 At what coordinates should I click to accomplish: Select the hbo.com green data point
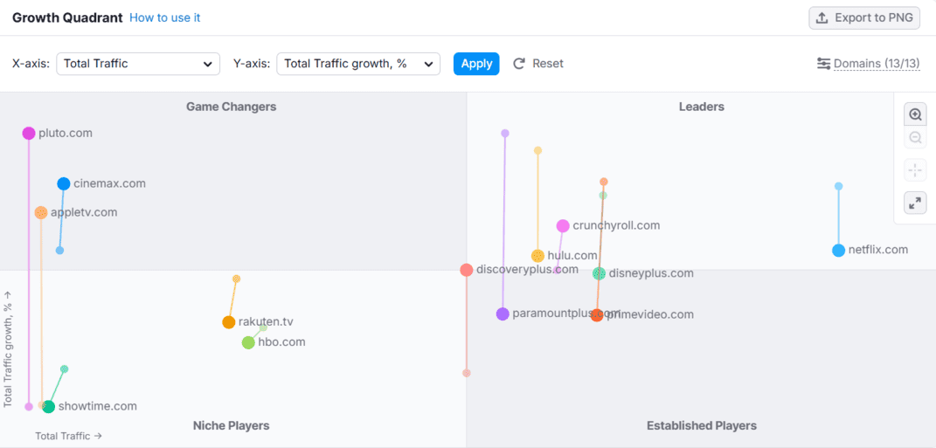248,342
